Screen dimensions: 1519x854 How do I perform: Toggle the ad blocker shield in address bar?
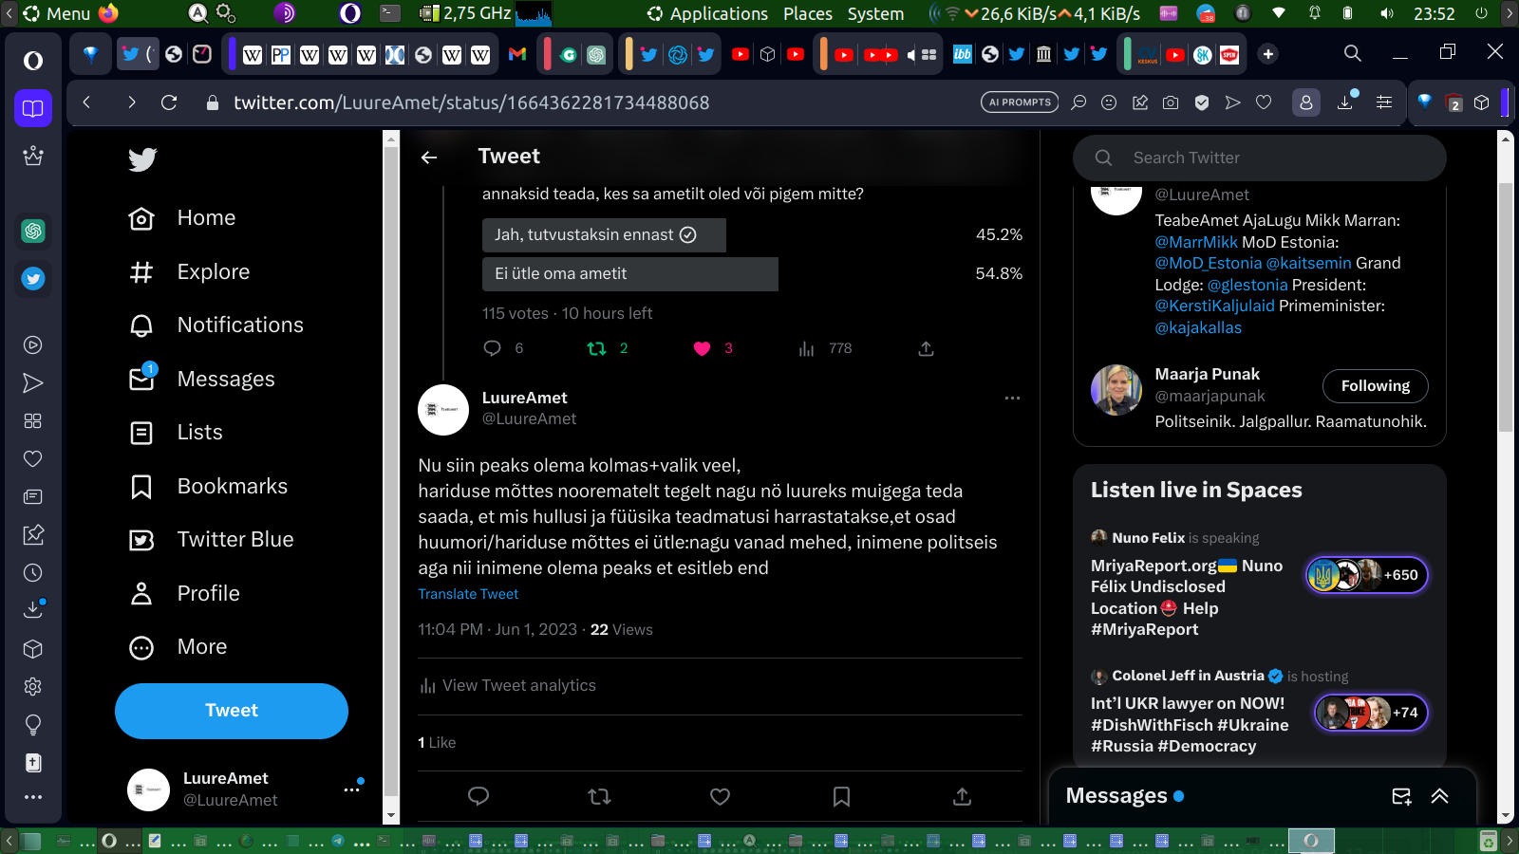(x=1202, y=102)
